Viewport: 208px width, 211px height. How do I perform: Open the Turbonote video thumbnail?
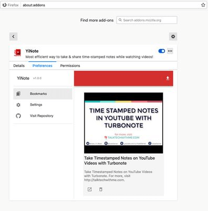[123, 123]
